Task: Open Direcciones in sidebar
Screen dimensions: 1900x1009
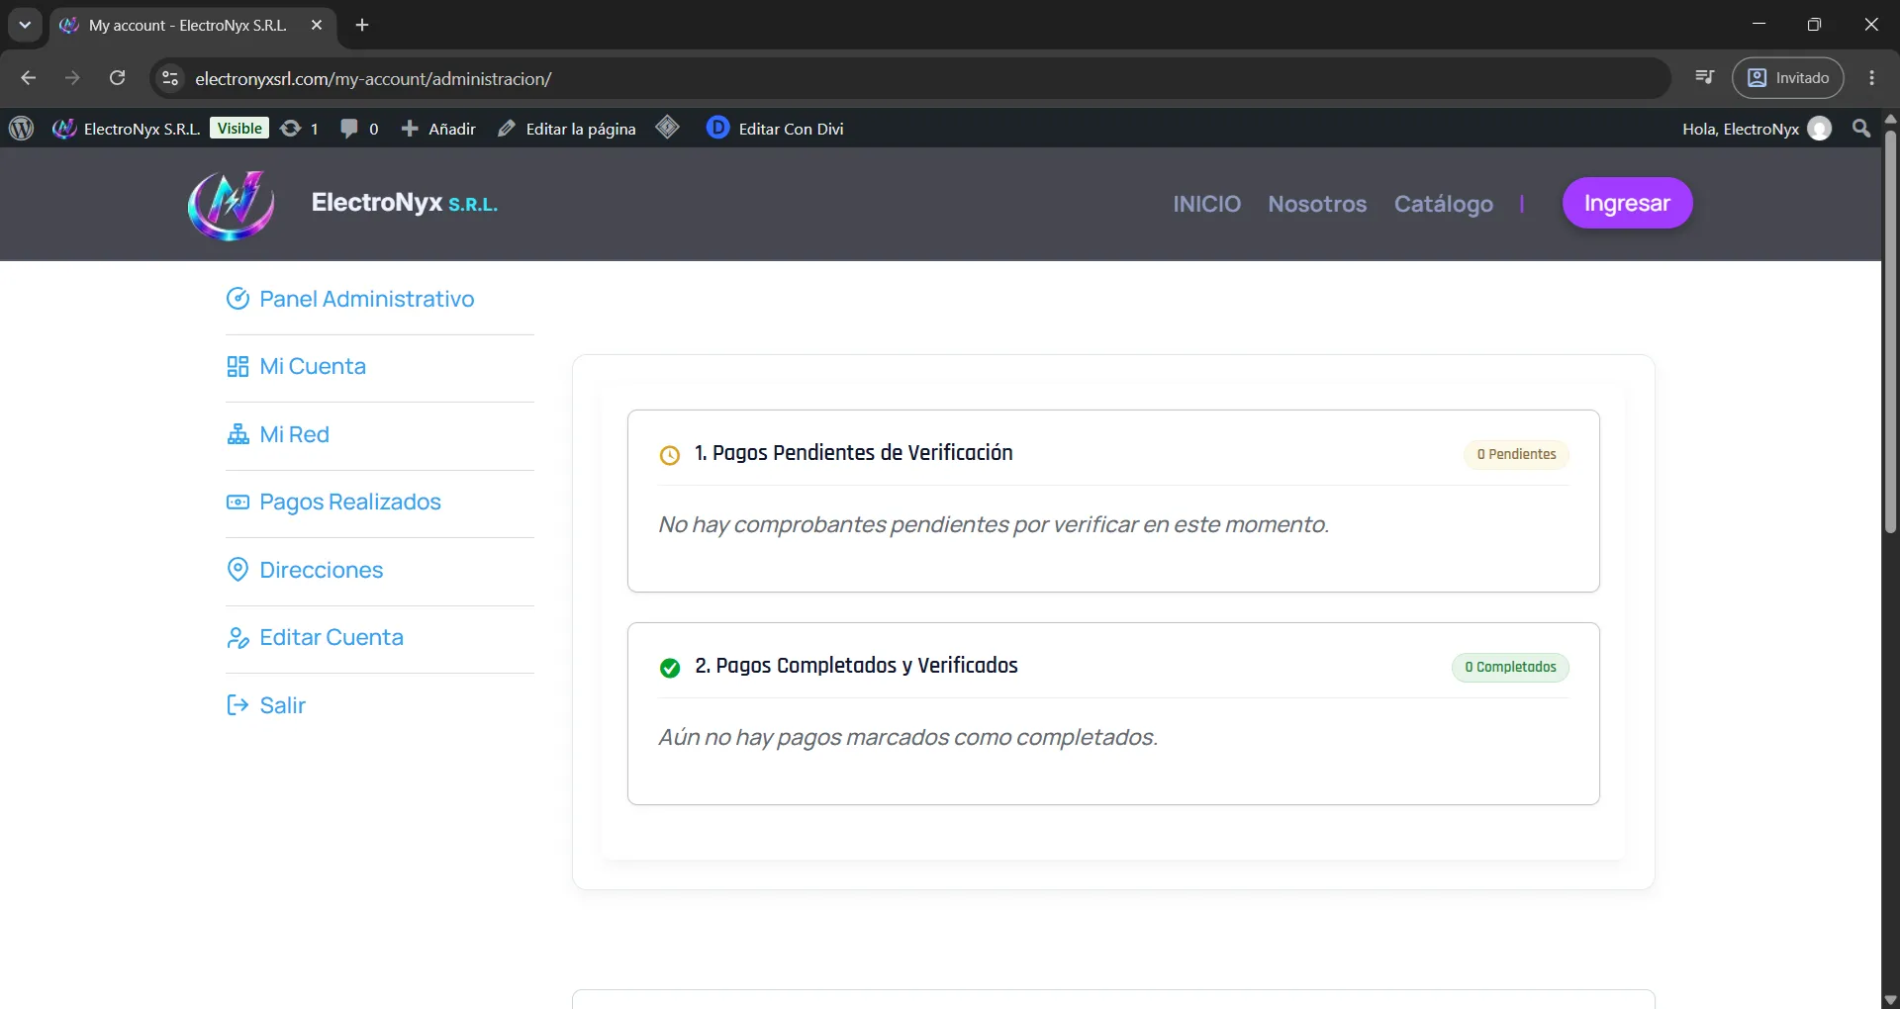Action: (305, 570)
